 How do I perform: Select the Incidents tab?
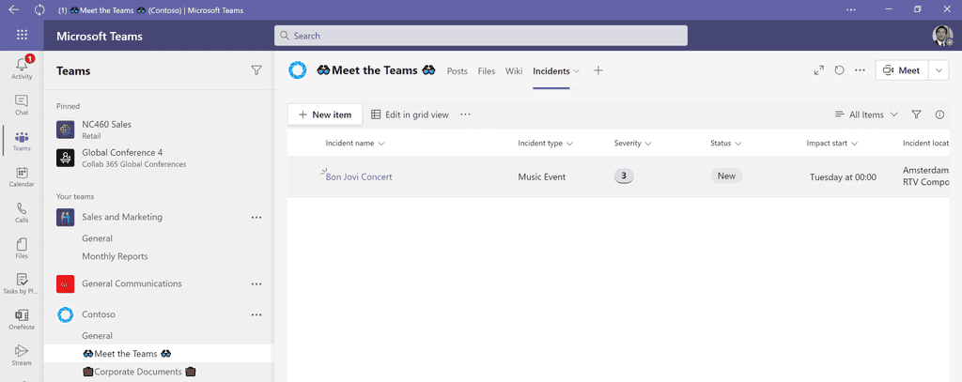[551, 71]
